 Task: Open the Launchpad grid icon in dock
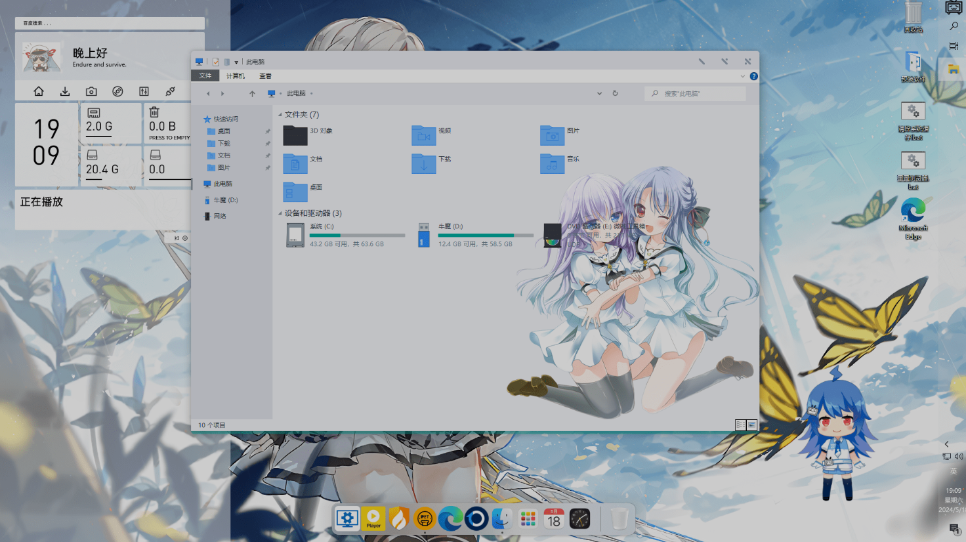click(x=528, y=519)
